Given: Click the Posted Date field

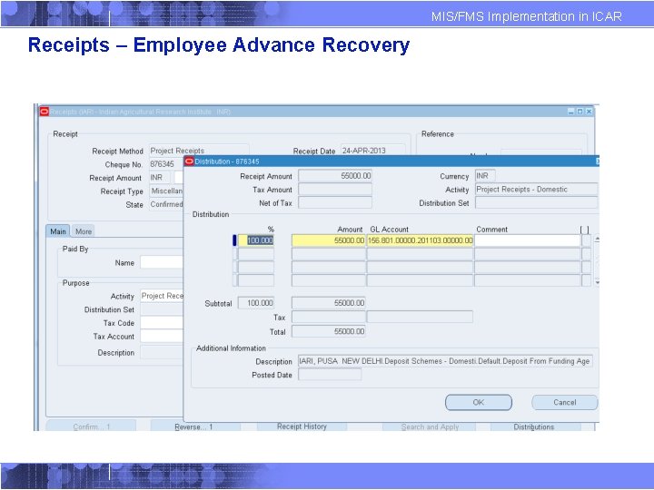Looking at the screenshot, I should click(330, 375).
